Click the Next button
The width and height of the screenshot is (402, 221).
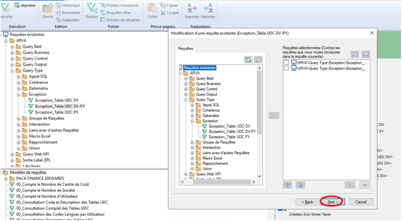point(332,202)
